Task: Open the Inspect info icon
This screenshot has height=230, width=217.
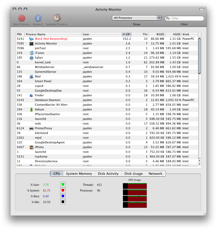Action: (38, 18)
